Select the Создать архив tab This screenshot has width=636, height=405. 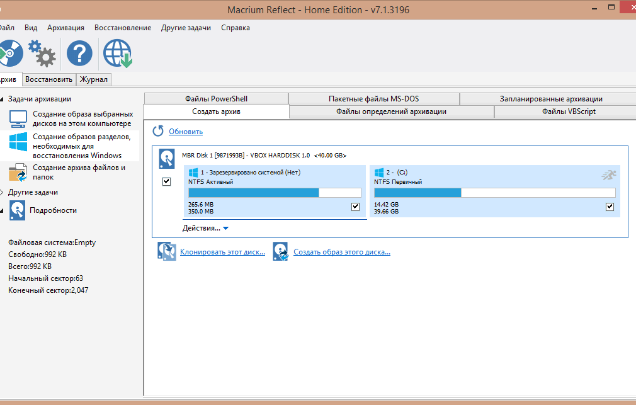click(216, 111)
